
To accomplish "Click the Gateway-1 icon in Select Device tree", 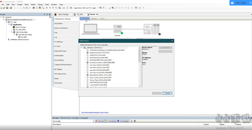I will coord(85,48).
